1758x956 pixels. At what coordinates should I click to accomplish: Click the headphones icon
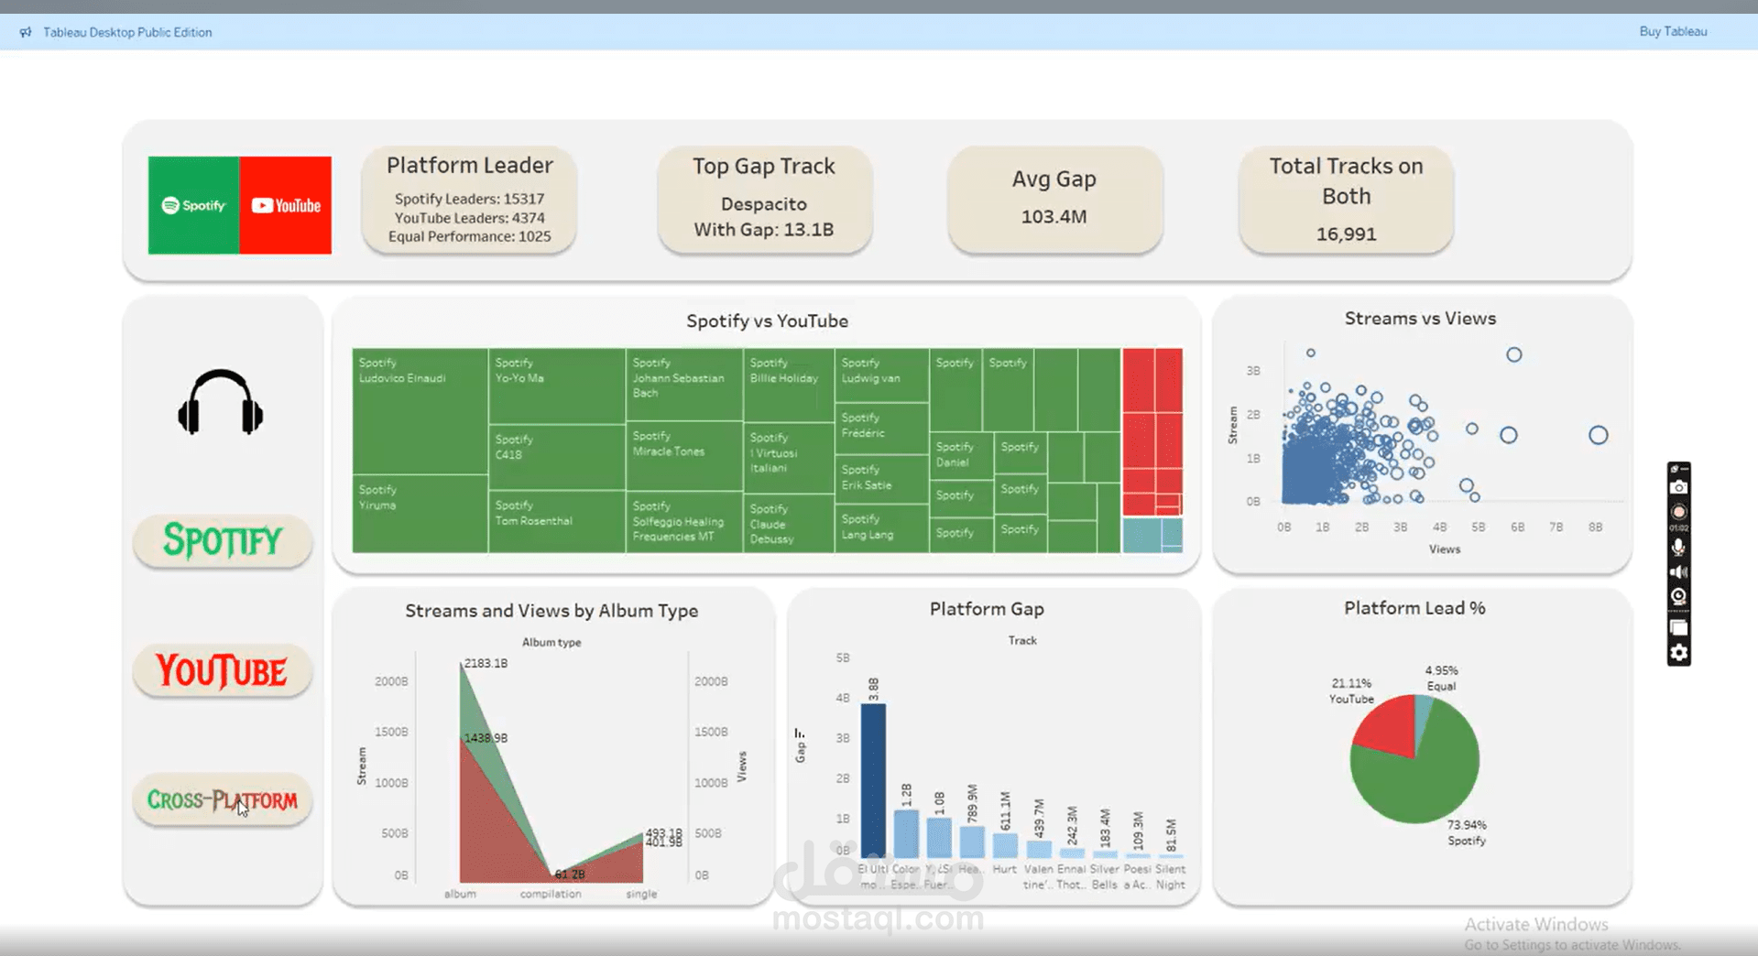click(x=221, y=403)
